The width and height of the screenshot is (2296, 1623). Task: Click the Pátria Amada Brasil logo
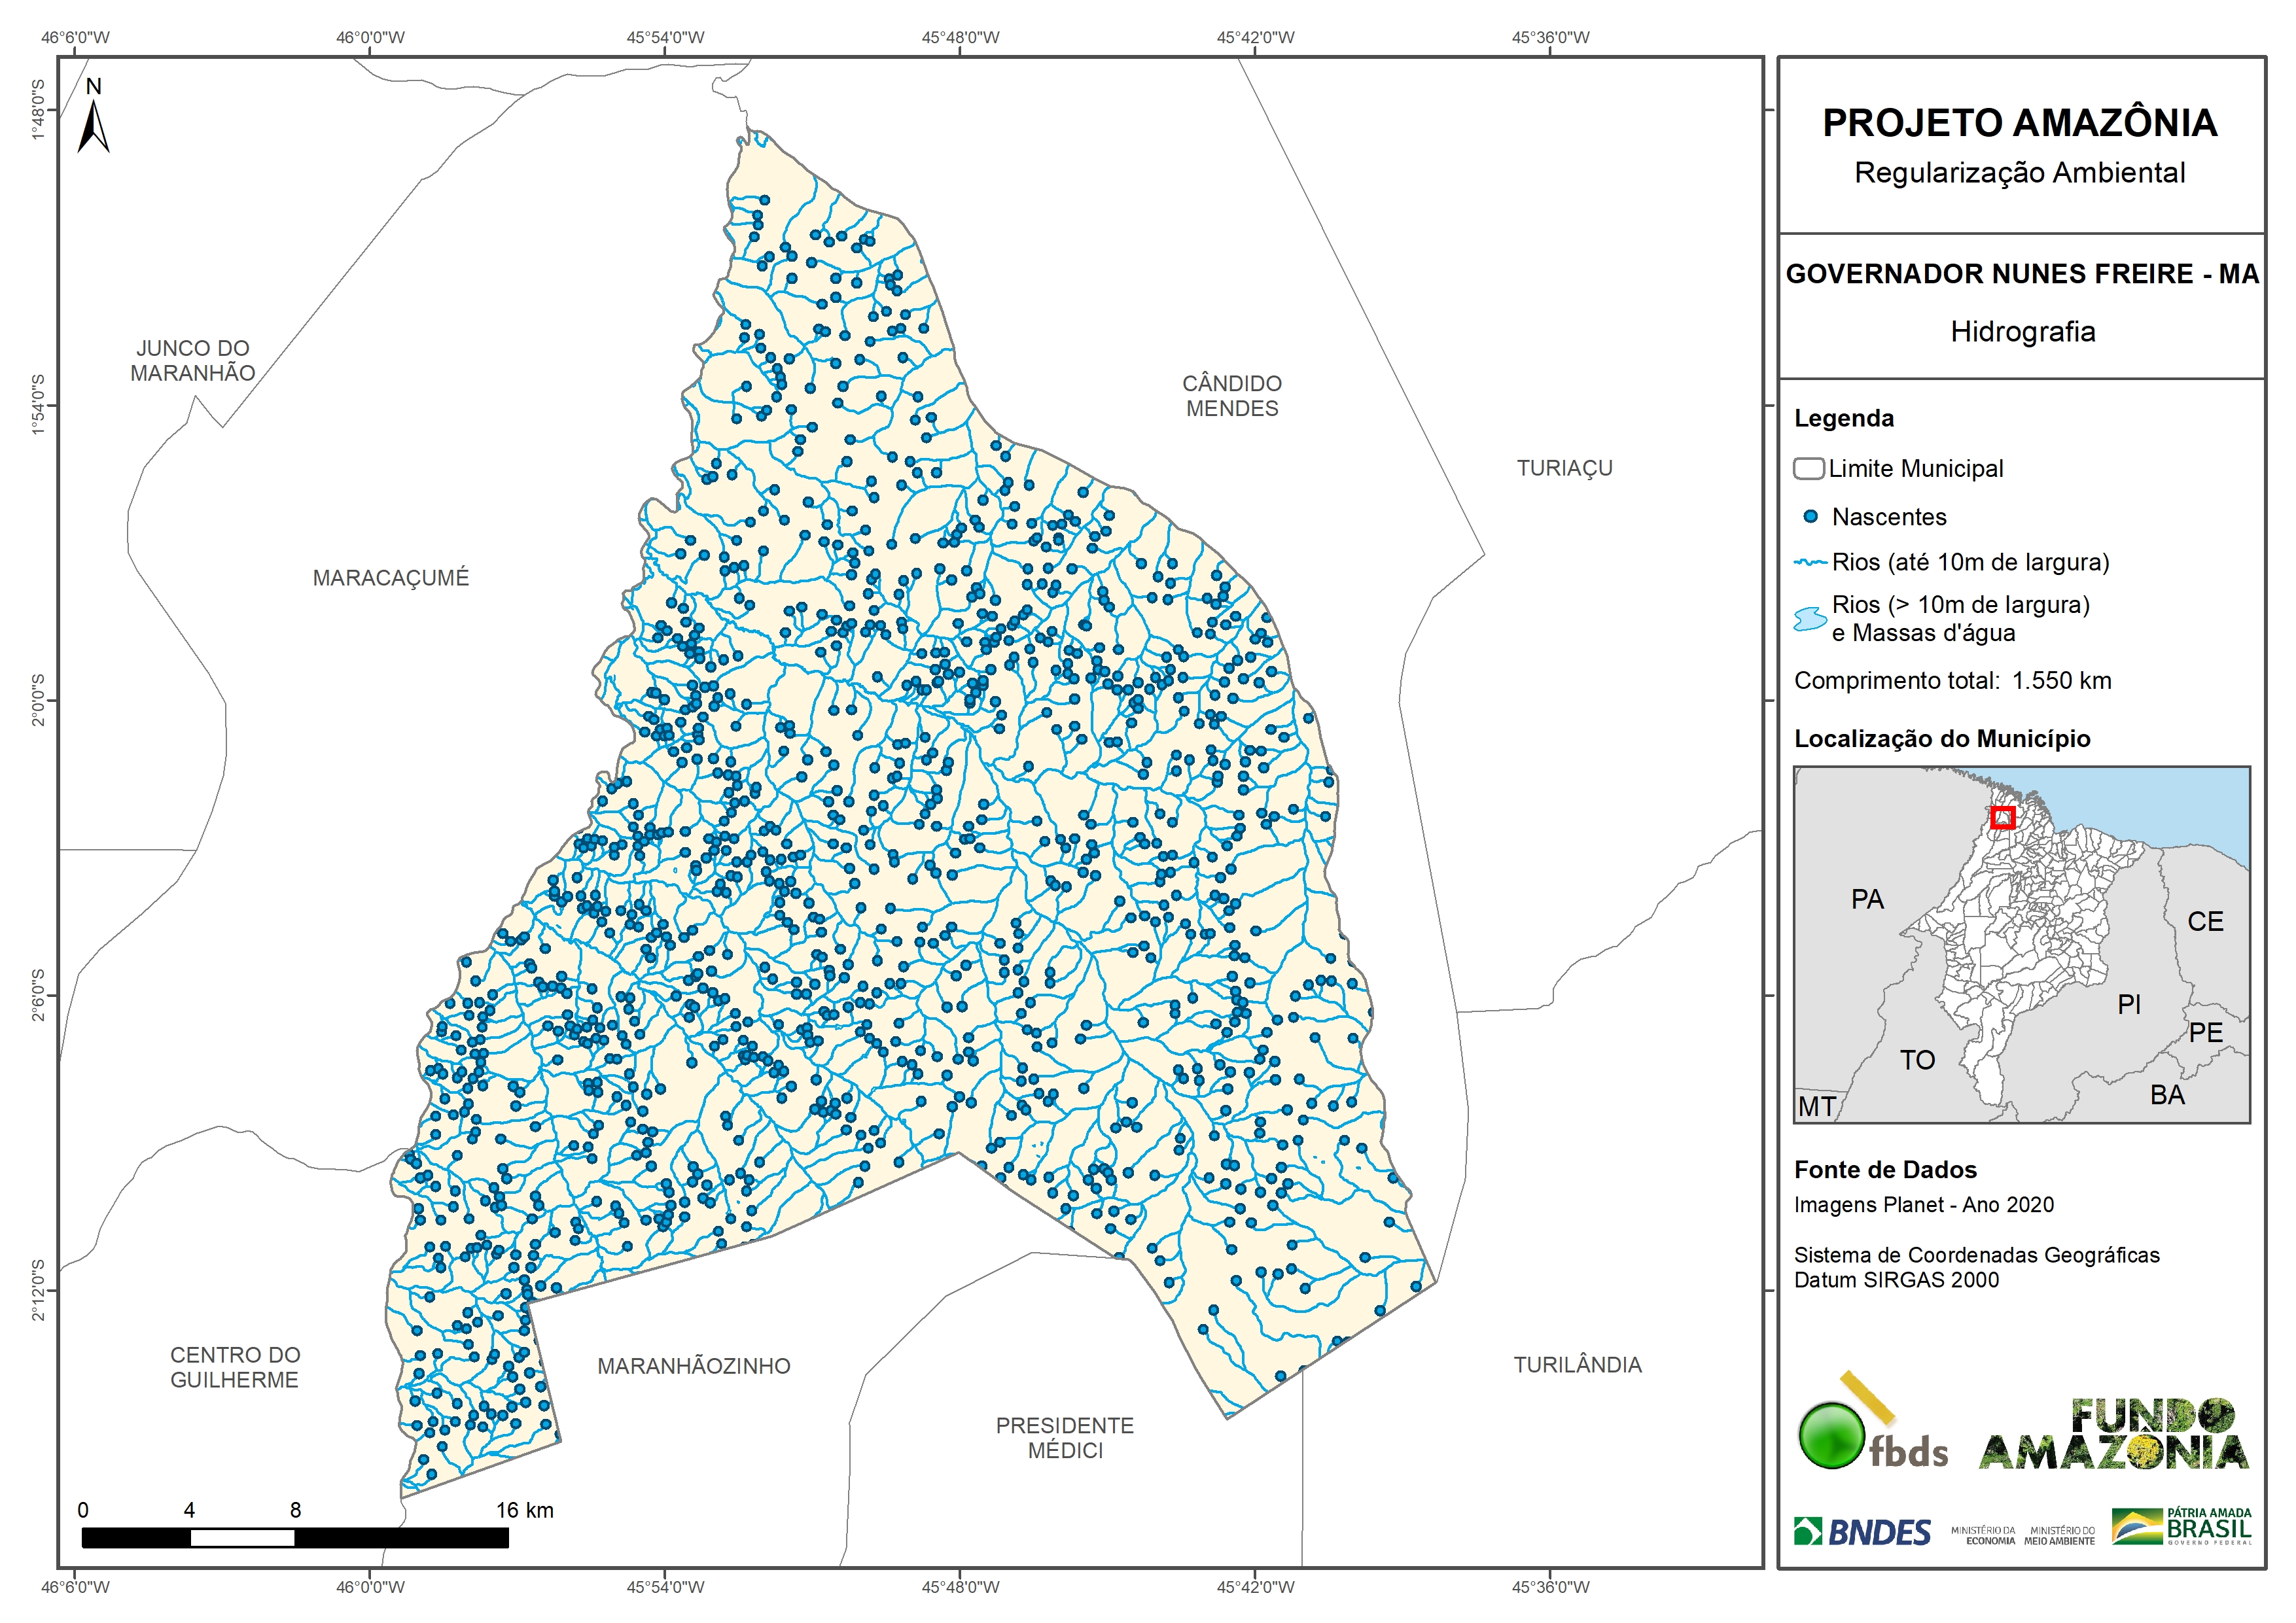tap(2181, 1527)
